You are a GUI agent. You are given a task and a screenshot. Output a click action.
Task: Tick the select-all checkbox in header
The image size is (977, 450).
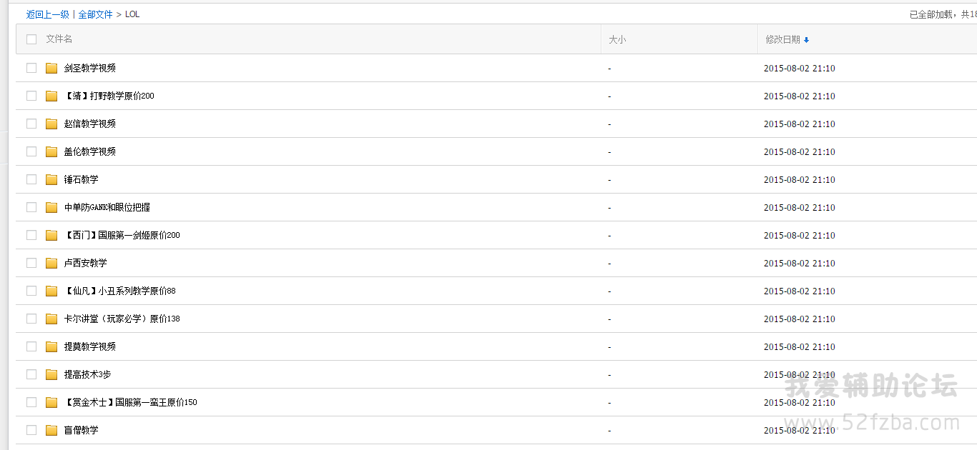click(31, 39)
